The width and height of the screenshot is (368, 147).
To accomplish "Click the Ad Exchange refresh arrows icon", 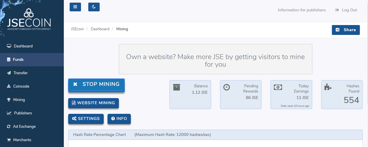I will click(9, 126).
